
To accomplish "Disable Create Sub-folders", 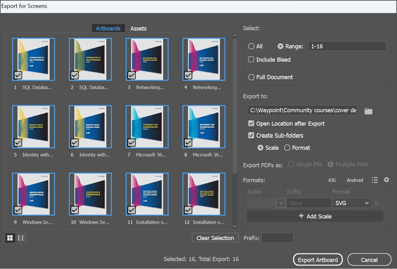I will (x=251, y=135).
